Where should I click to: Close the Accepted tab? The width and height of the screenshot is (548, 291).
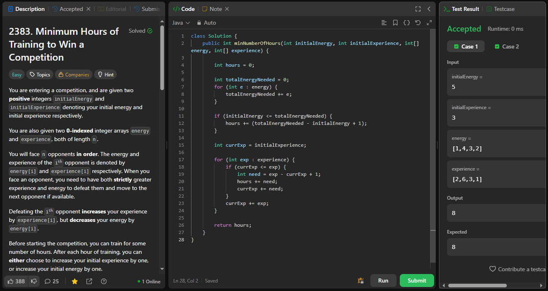point(89,9)
